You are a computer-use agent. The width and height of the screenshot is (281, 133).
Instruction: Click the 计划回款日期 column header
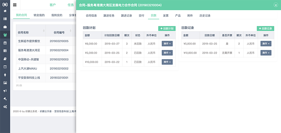(112, 35)
